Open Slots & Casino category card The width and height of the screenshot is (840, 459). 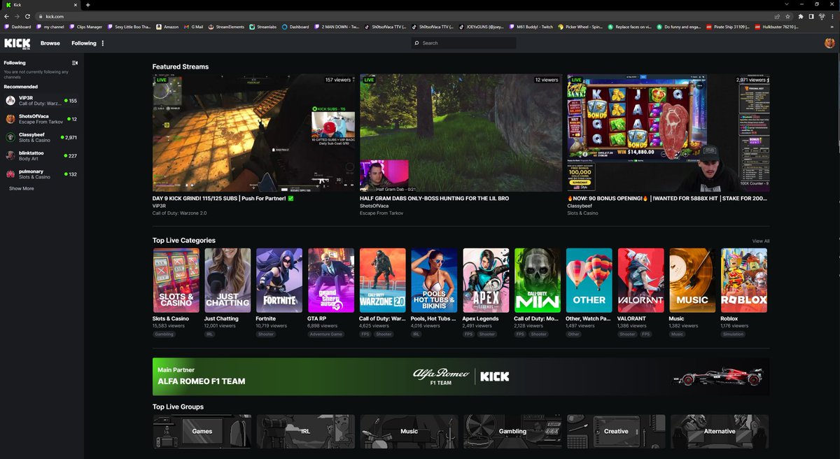(176, 280)
